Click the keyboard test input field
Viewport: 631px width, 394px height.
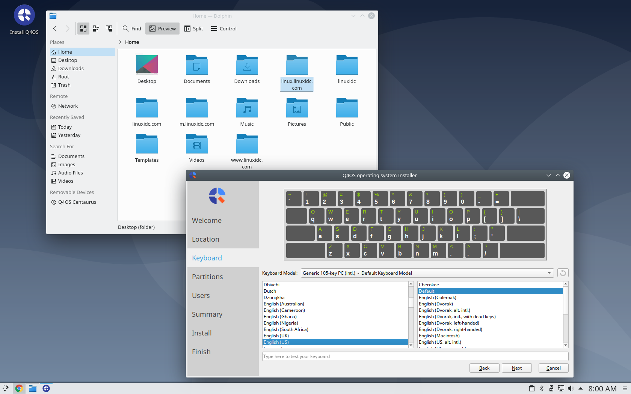coord(415,356)
